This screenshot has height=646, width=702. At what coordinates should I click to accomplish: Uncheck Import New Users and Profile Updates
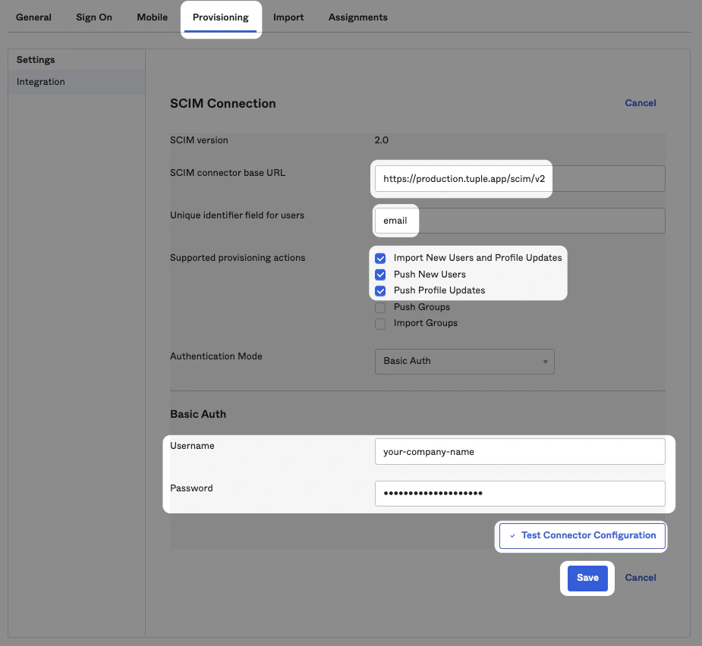pos(380,258)
